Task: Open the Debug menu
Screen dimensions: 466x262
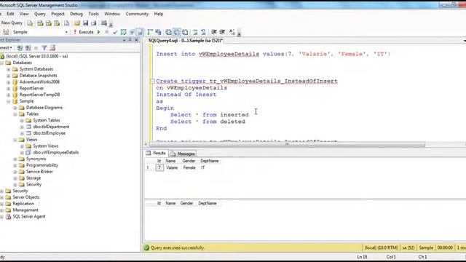Action: pyautogui.click(x=76, y=14)
